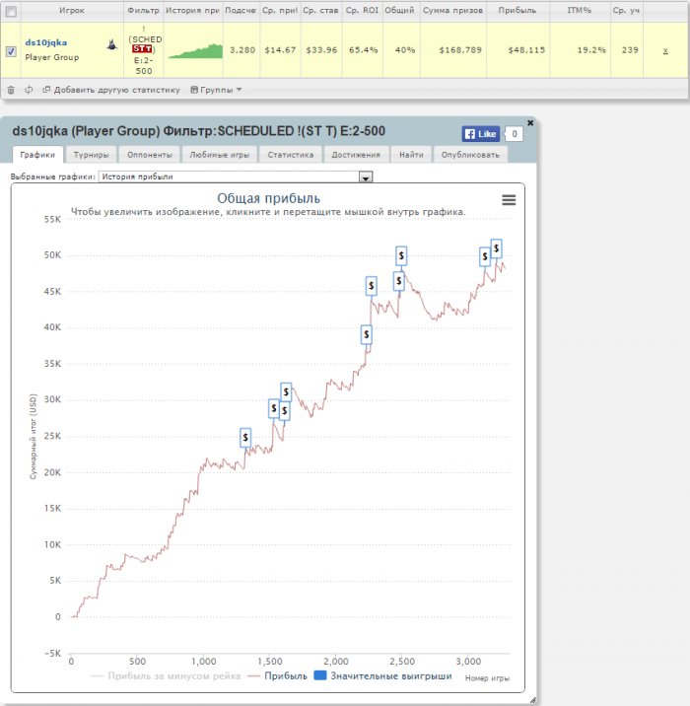
Task: Click the 65.4% ROI value
Action: coord(363,50)
